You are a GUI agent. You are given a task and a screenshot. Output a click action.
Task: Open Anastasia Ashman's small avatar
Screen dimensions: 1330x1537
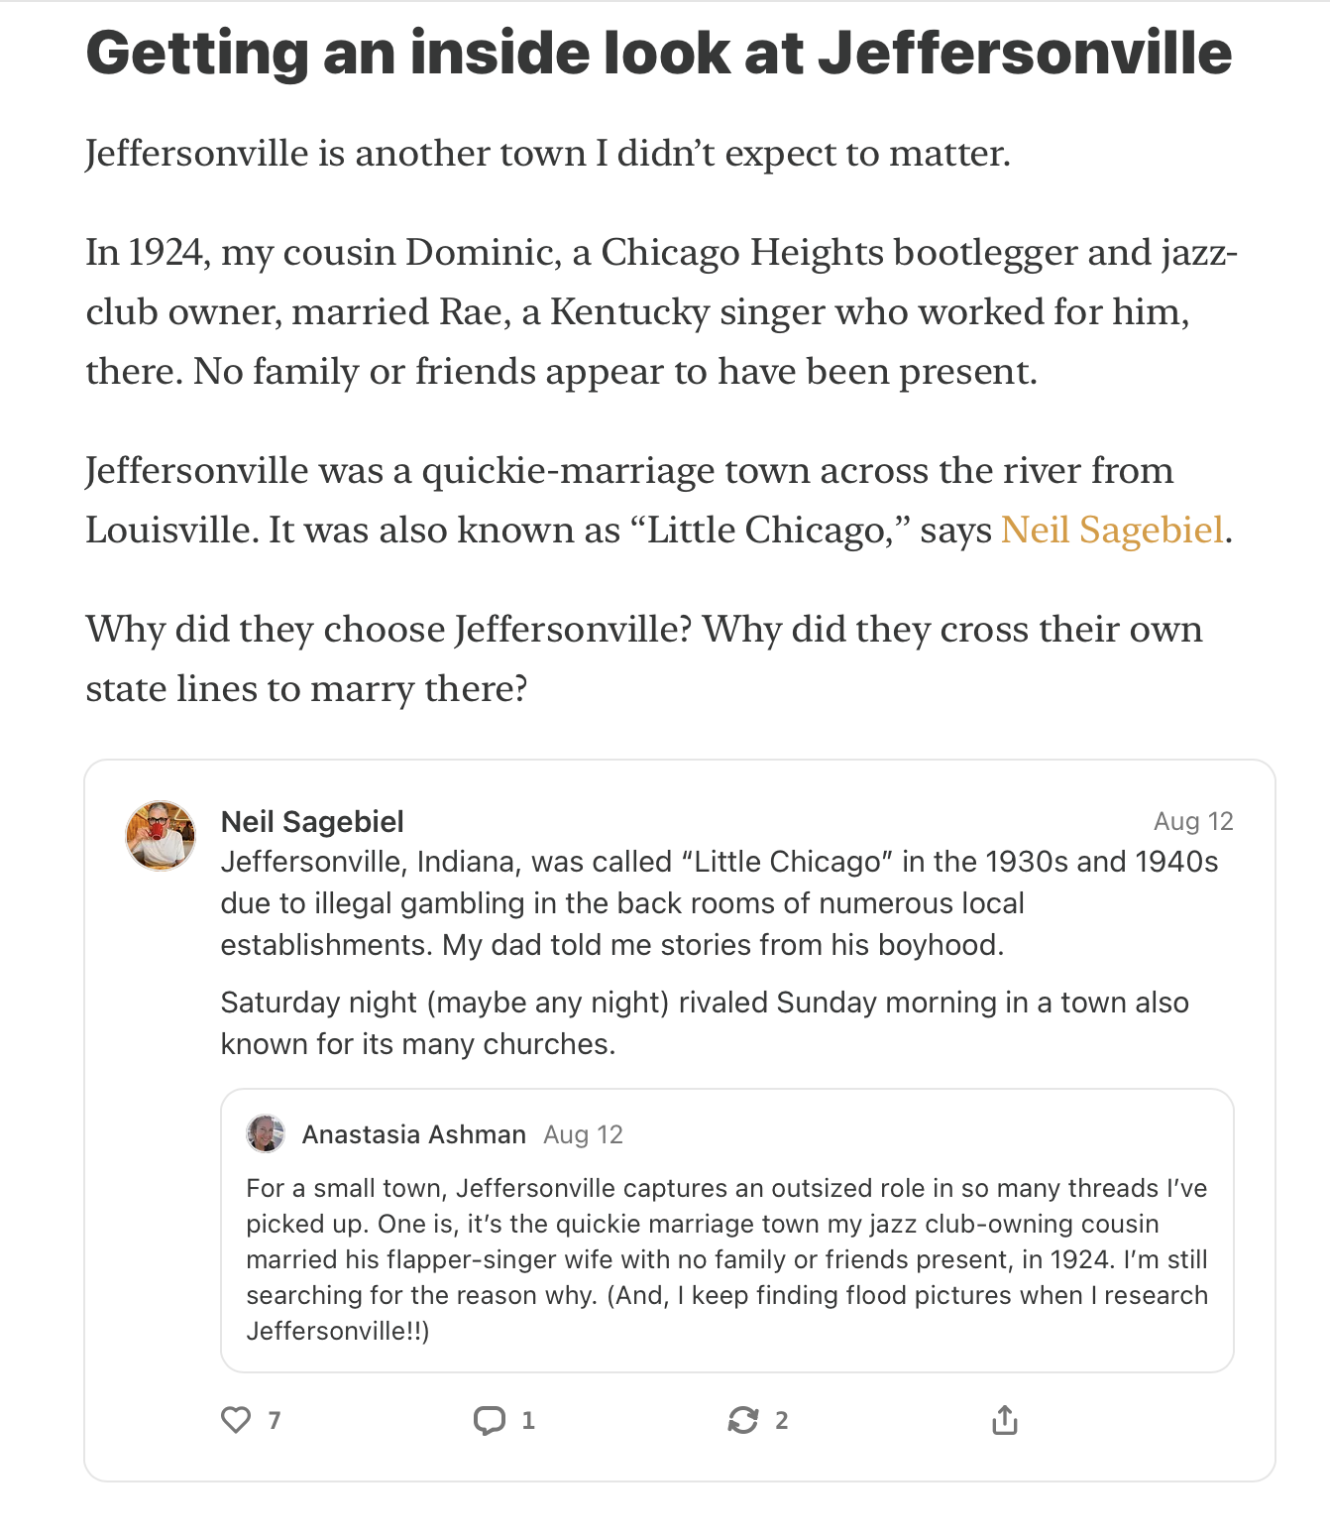(266, 1133)
